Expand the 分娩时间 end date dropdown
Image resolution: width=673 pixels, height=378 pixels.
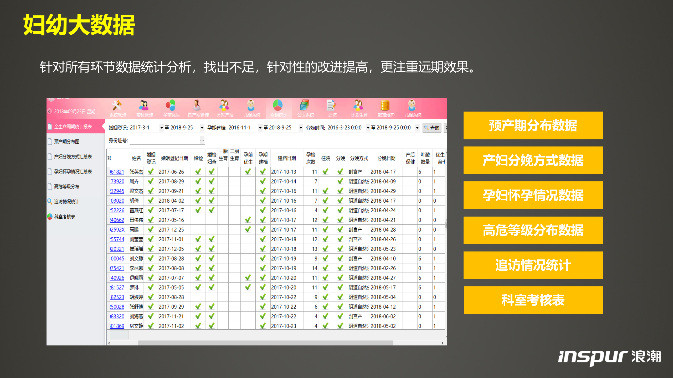[x=417, y=128]
